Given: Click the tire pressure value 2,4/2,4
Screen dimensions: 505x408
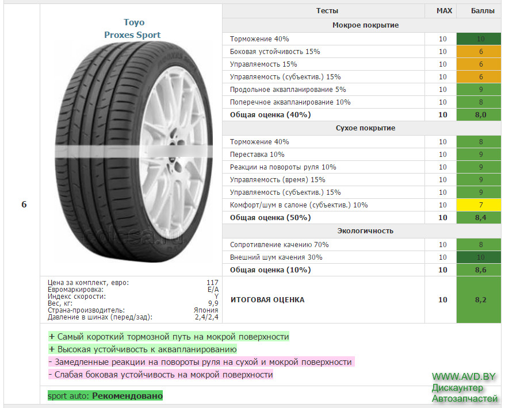Looking at the screenshot, I should click(206, 317).
